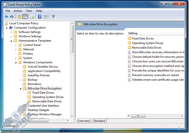The height and width of the screenshot is (133, 189).
Task: Open the View menu
Action: point(29,11)
